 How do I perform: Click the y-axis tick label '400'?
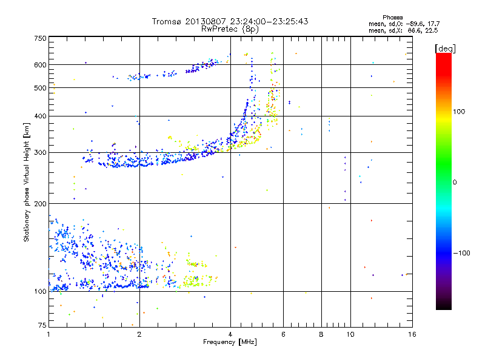[40, 116]
